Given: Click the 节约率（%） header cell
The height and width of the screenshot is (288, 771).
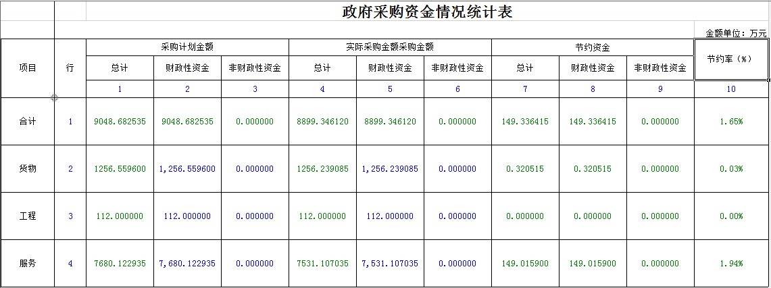Looking at the screenshot, I should (730, 59).
